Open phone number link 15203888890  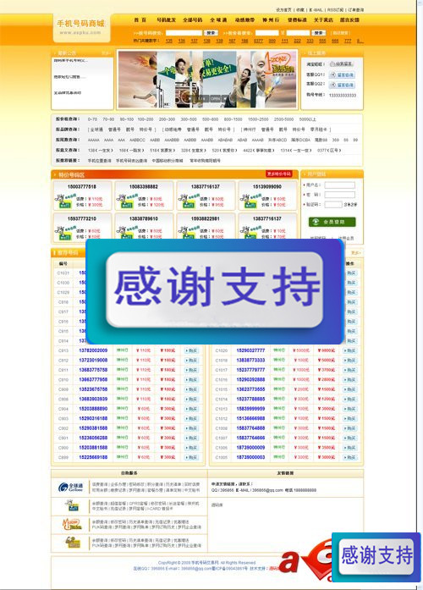pos(93,409)
